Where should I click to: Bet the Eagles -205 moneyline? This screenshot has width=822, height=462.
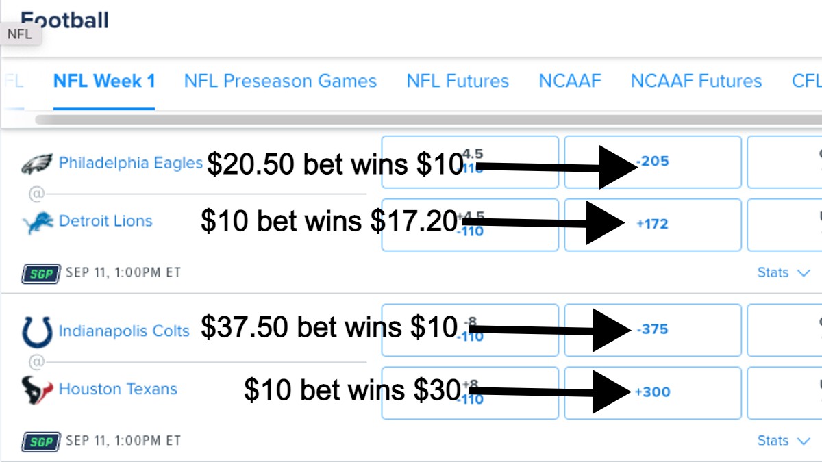click(652, 162)
